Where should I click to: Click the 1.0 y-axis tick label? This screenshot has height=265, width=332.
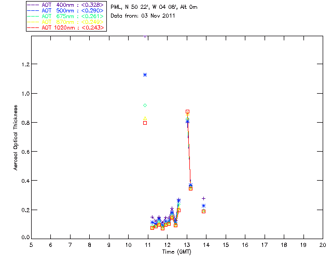click(25, 94)
